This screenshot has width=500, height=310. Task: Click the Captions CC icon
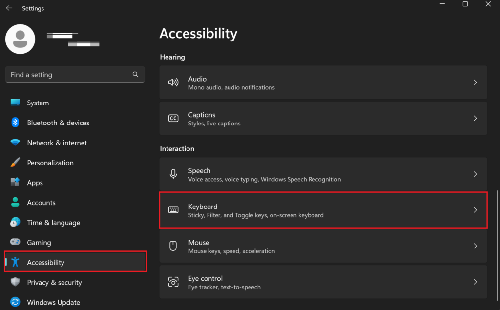[x=173, y=118]
